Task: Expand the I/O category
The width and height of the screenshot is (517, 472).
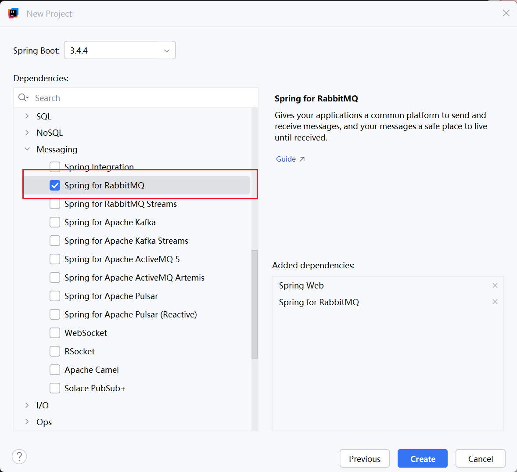Action: coord(27,405)
